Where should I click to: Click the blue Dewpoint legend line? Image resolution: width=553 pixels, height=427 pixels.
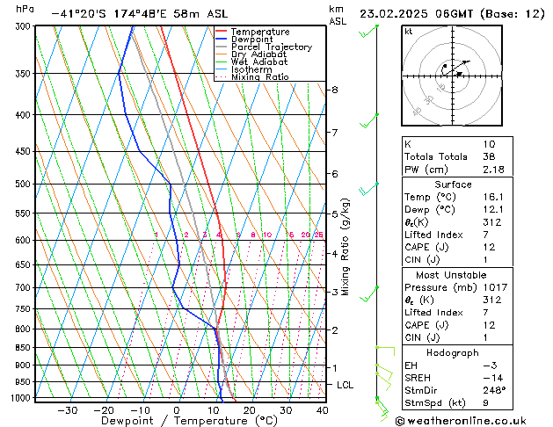[x=221, y=40]
